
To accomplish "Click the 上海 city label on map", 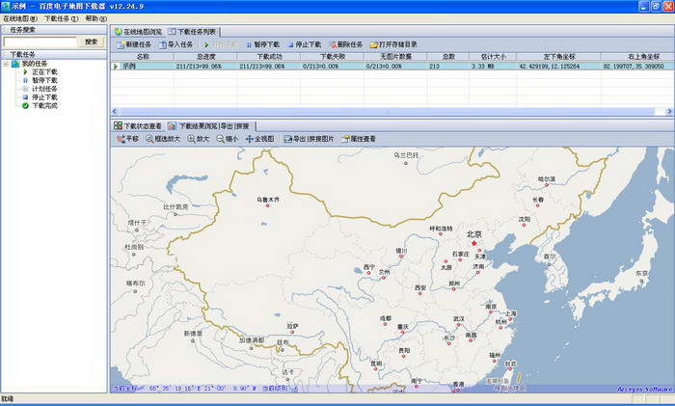I will [x=510, y=313].
